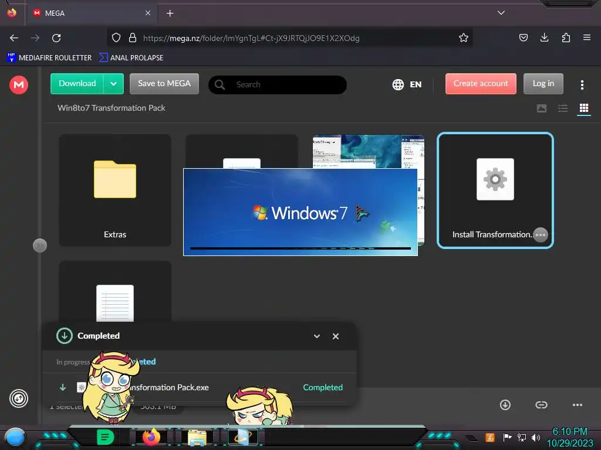Open more actions in bottom selection bar
Viewport: 601px width, 450px height.
coord(578,405)
